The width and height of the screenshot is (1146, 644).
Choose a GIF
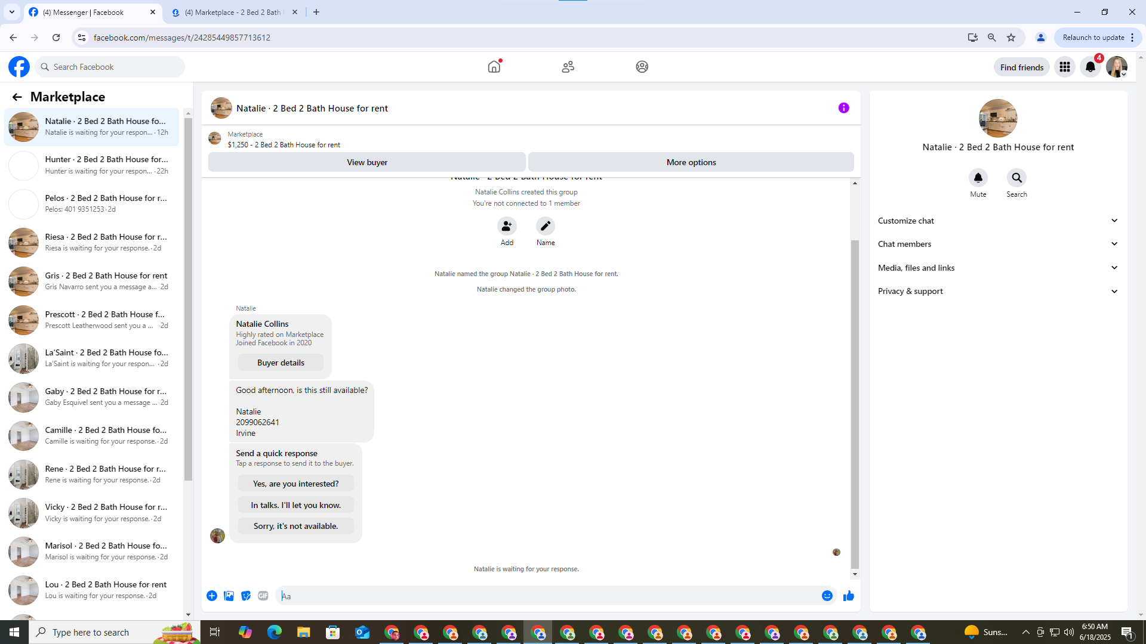pyautogui.click(x=263, y=596)
